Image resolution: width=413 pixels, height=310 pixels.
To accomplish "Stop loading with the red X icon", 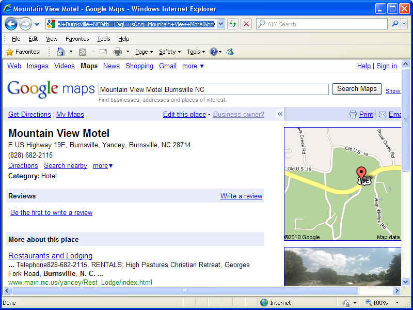I will tap(246, 24).
